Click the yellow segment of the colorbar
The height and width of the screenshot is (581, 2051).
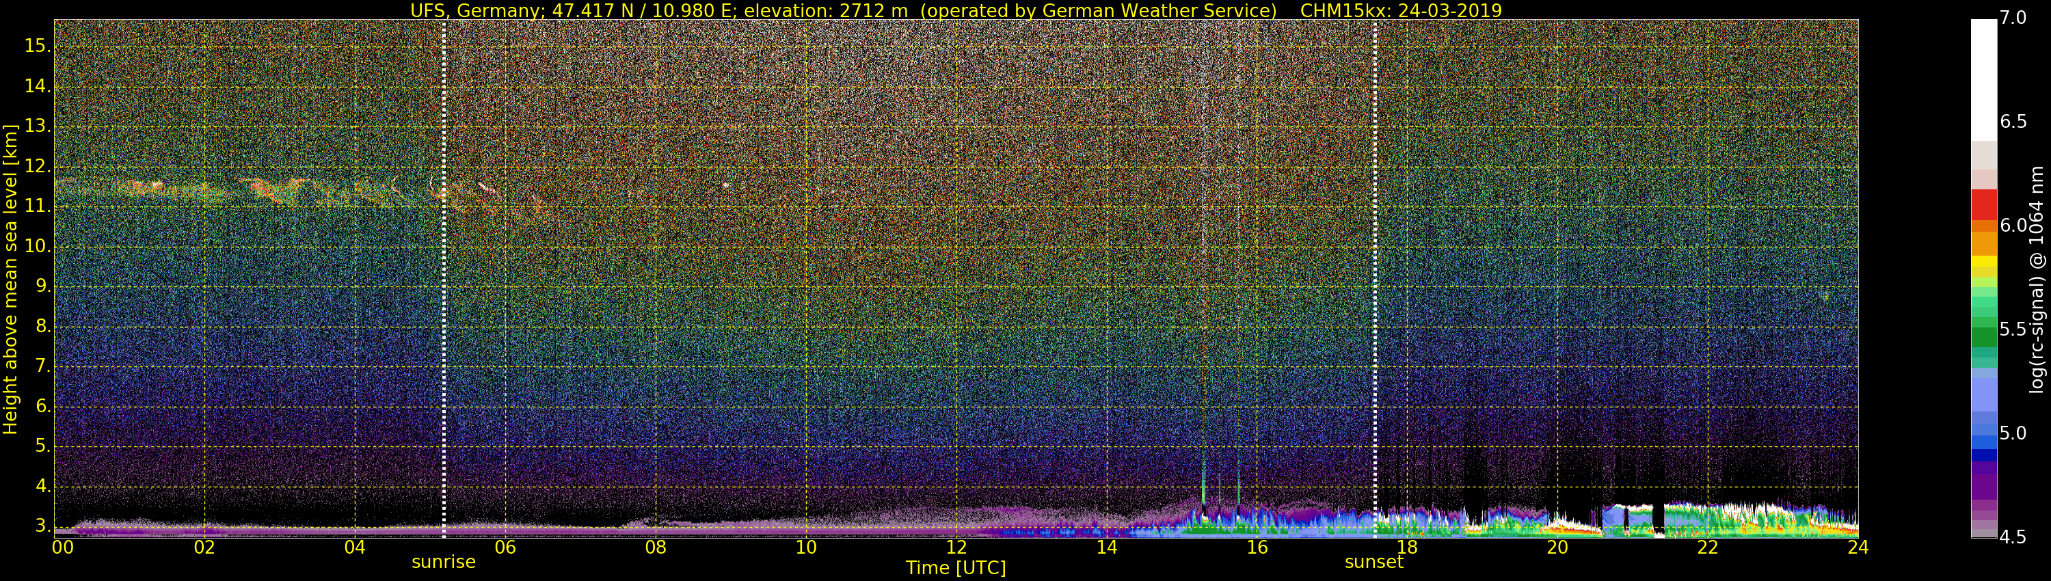click(x=1983, y=261)
